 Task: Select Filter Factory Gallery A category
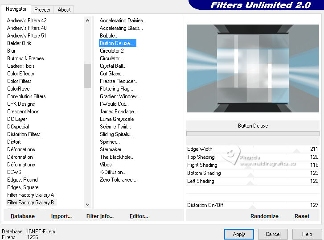[31, 195]
